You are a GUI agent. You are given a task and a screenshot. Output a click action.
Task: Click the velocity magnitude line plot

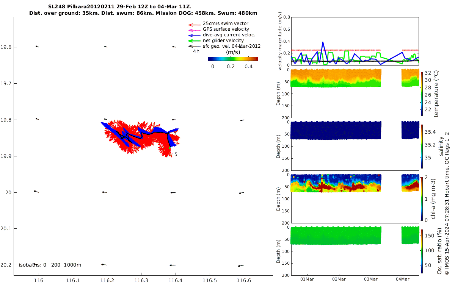pyautogui.click(x=355, y=41)
